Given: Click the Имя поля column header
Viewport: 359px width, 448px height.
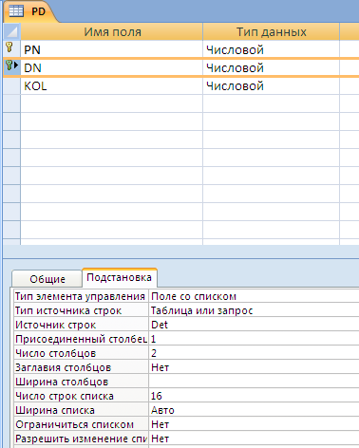Looking at the screenshot, I should click(x=112, y=31).
